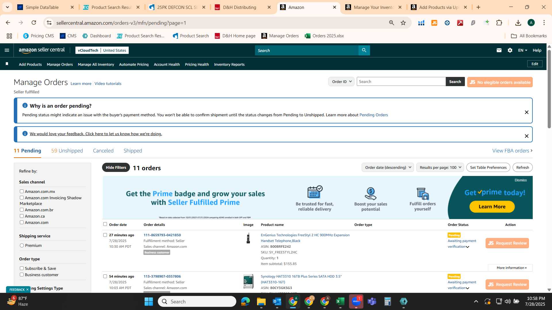
Task: Click the Synology HDD product thumbnail
Action: click(x=248, y=281)
